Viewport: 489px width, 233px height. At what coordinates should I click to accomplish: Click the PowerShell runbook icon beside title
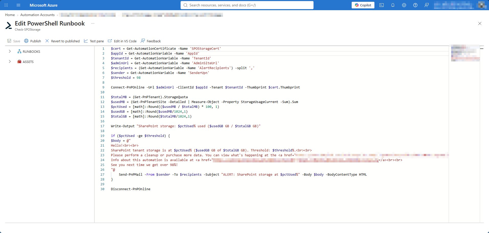(9, 25)
